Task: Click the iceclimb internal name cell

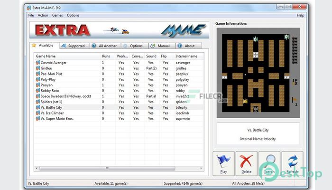Action: (182, 113)
